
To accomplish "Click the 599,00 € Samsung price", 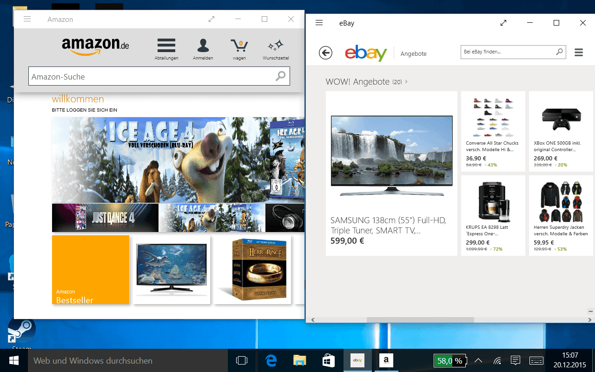I will click(x=347, y=241).
